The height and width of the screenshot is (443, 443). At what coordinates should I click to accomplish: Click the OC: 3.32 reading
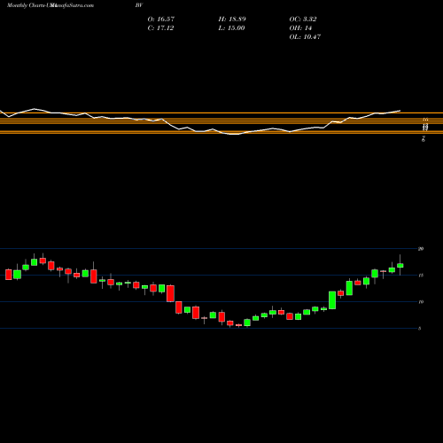(303, 19)
